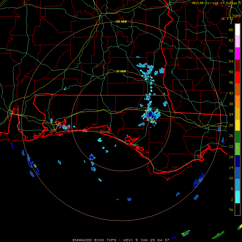Select the dark green swatch between 30 and 26

point(237,137)
